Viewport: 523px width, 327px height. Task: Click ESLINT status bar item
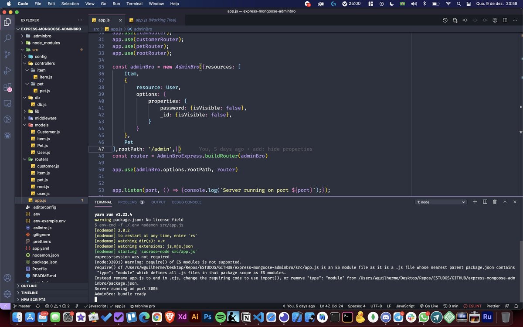pos(472,306)
